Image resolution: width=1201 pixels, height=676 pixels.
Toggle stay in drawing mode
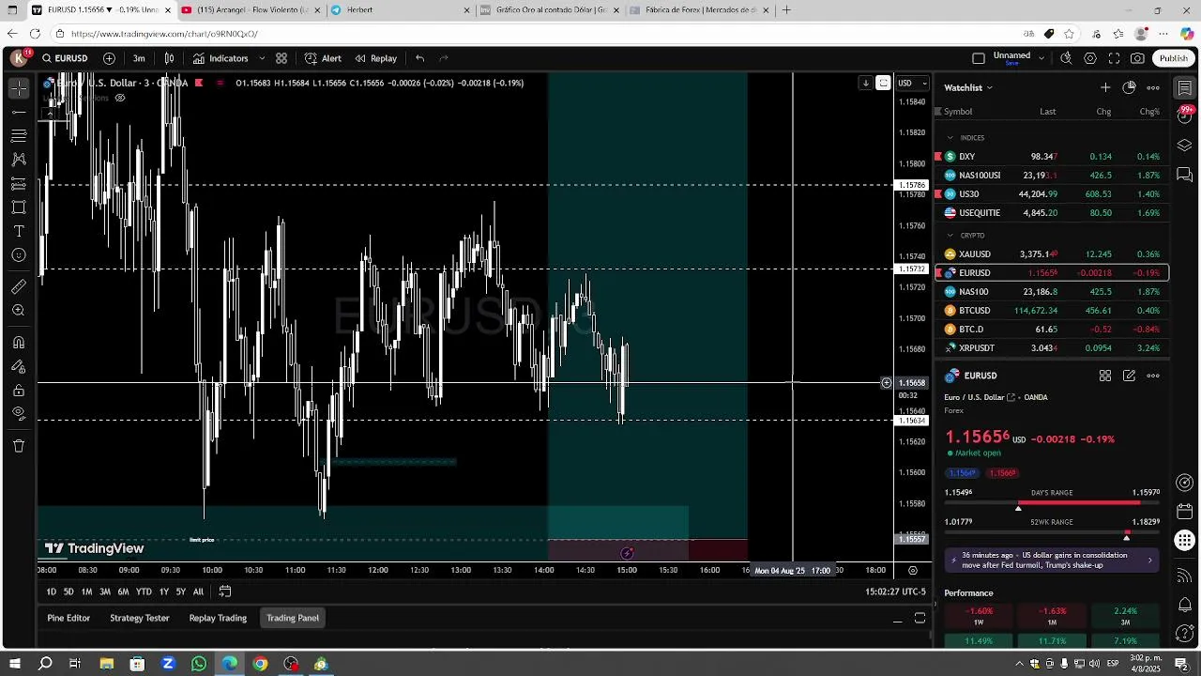[19, 366]
